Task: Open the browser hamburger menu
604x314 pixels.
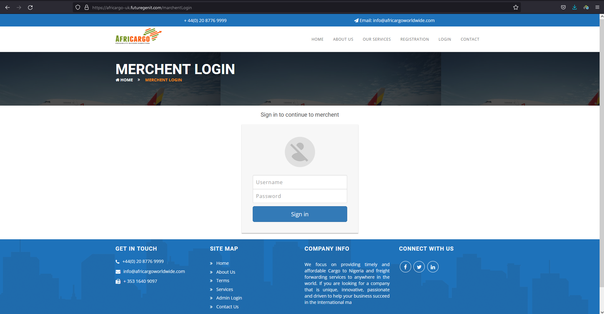Action: [597, 8]
